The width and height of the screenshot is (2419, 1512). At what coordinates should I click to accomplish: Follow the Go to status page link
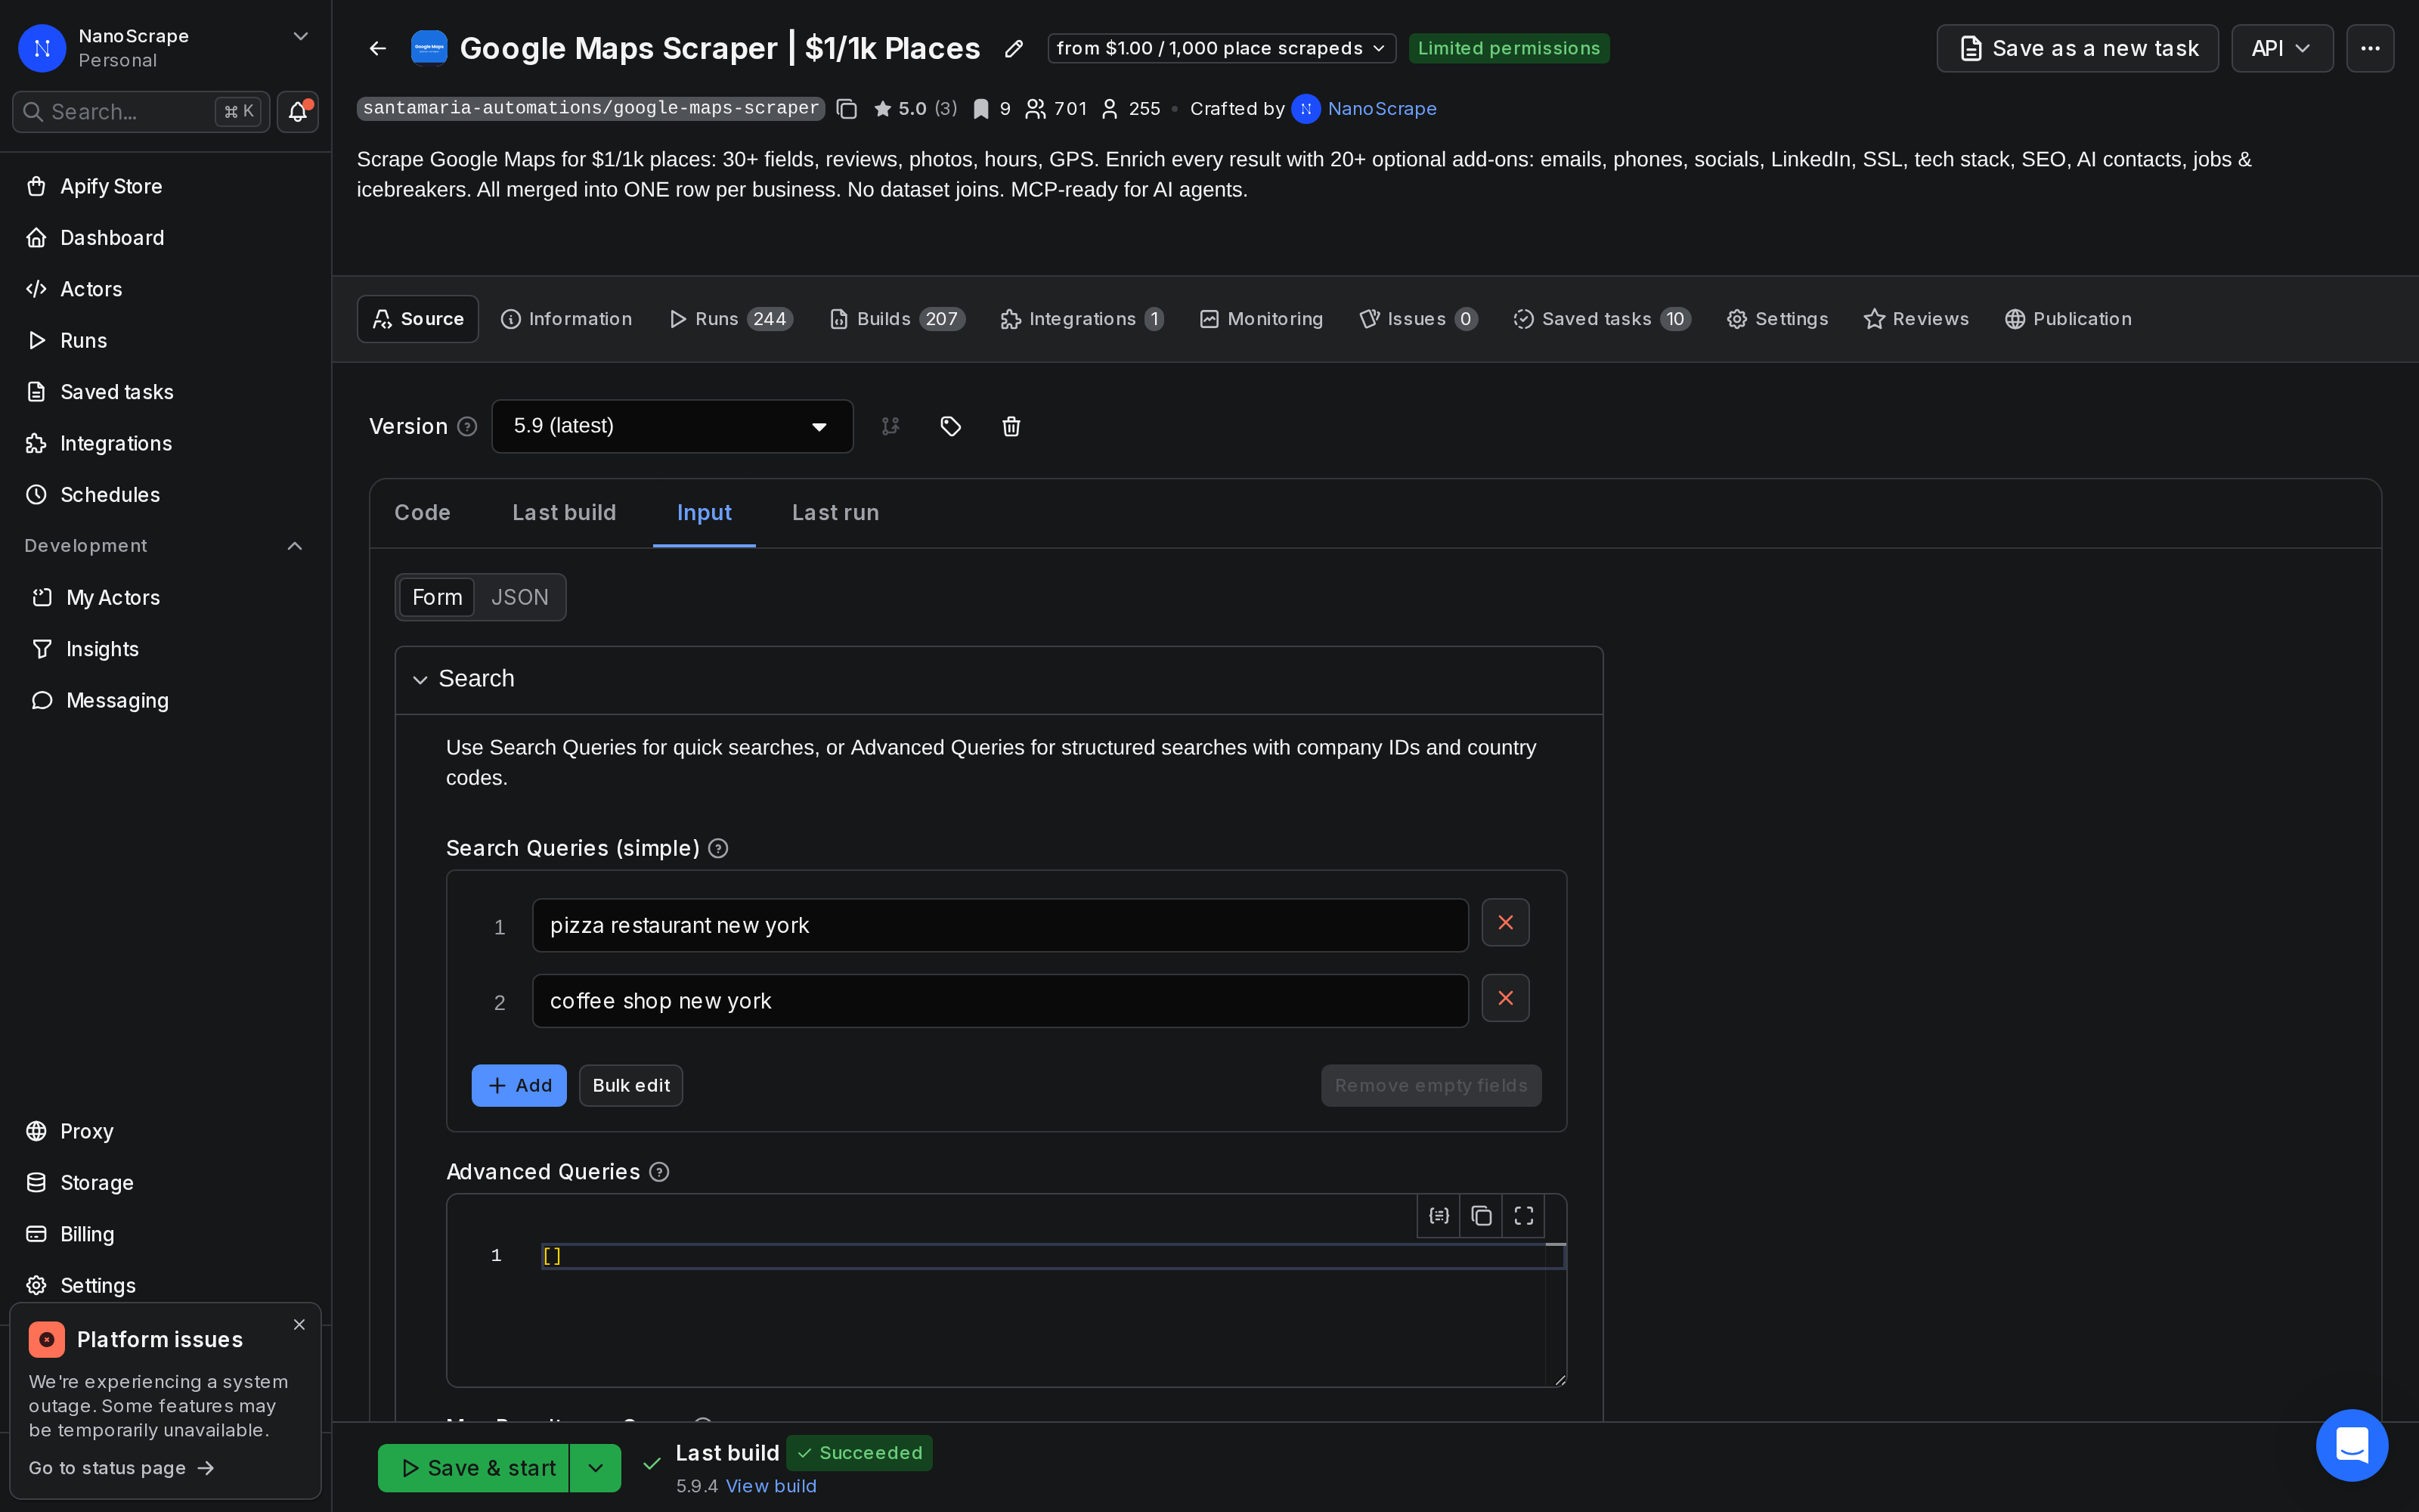(121, 1468)
